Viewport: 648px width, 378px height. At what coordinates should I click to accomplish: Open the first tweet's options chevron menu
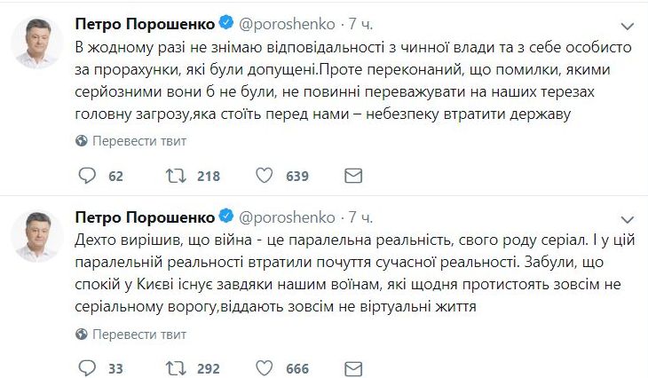coord(628,22)
